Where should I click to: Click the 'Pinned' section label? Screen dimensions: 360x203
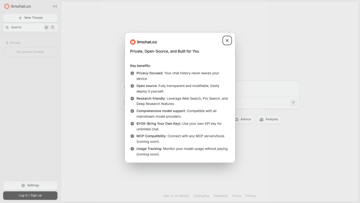coord(15,43)
